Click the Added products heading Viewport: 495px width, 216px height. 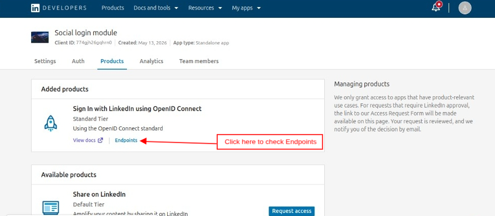tap(65, 89)
